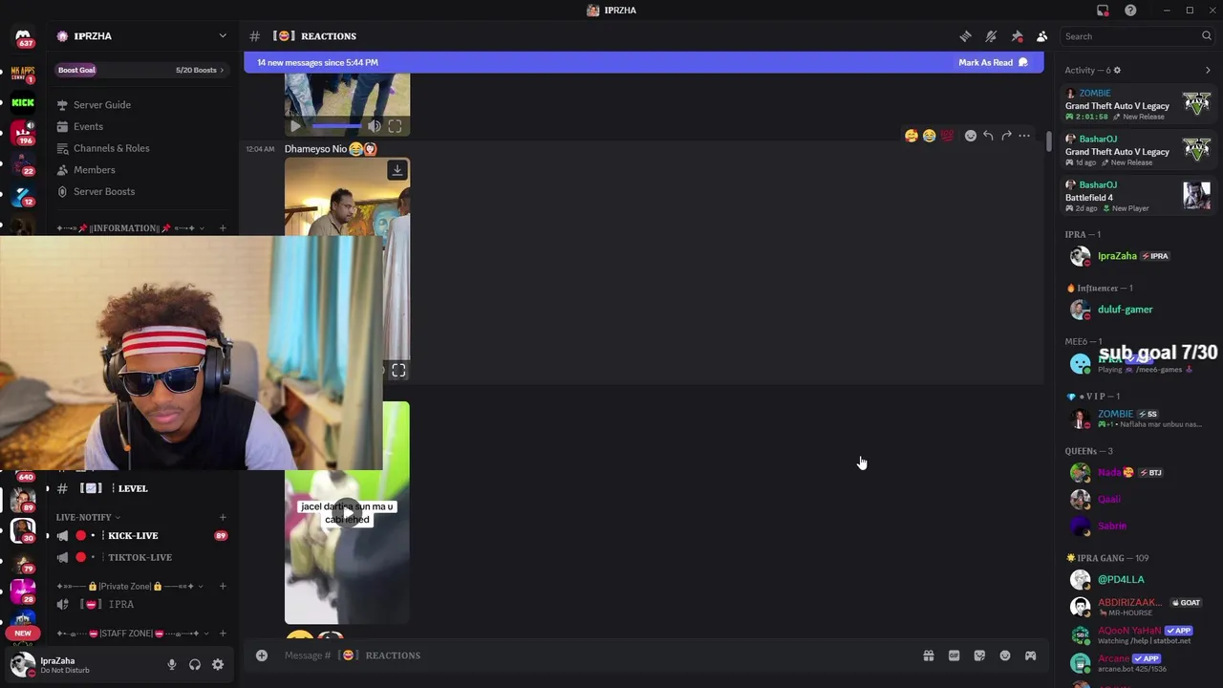Collapse the LIVE-NOTIFY category
Image resolution: width=1223 pixels, height=688 pixels.
pos(88,517)
